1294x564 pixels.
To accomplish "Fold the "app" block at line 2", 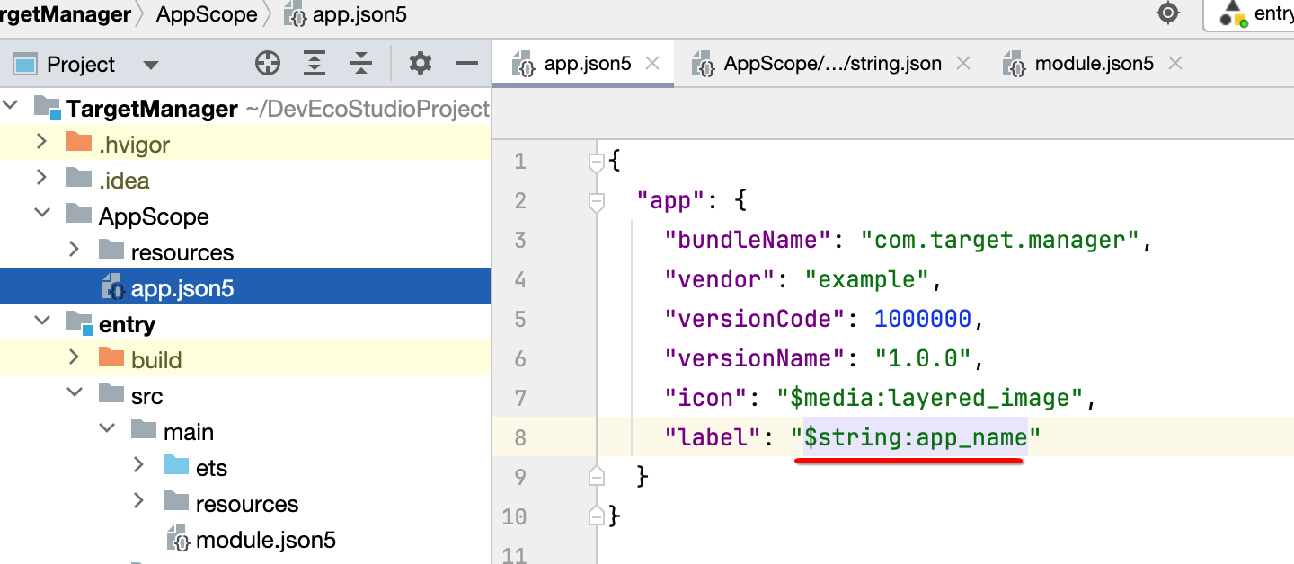I will pyautogui.click(x=596, y=202).
